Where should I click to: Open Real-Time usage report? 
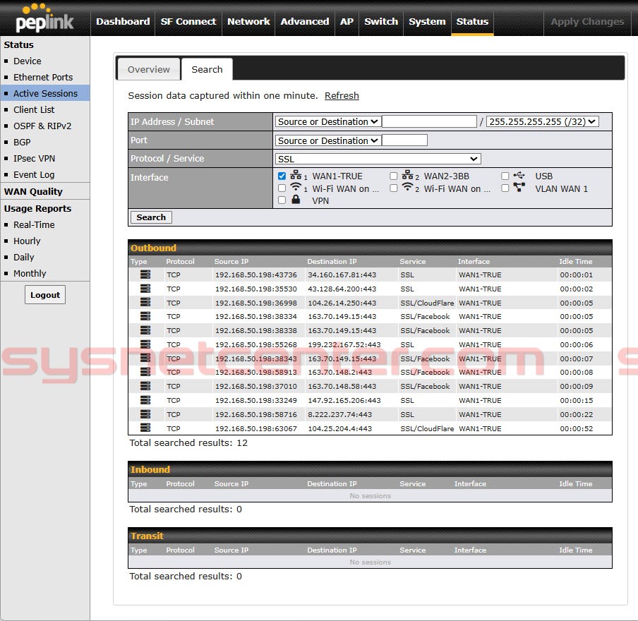pos(34,224)
